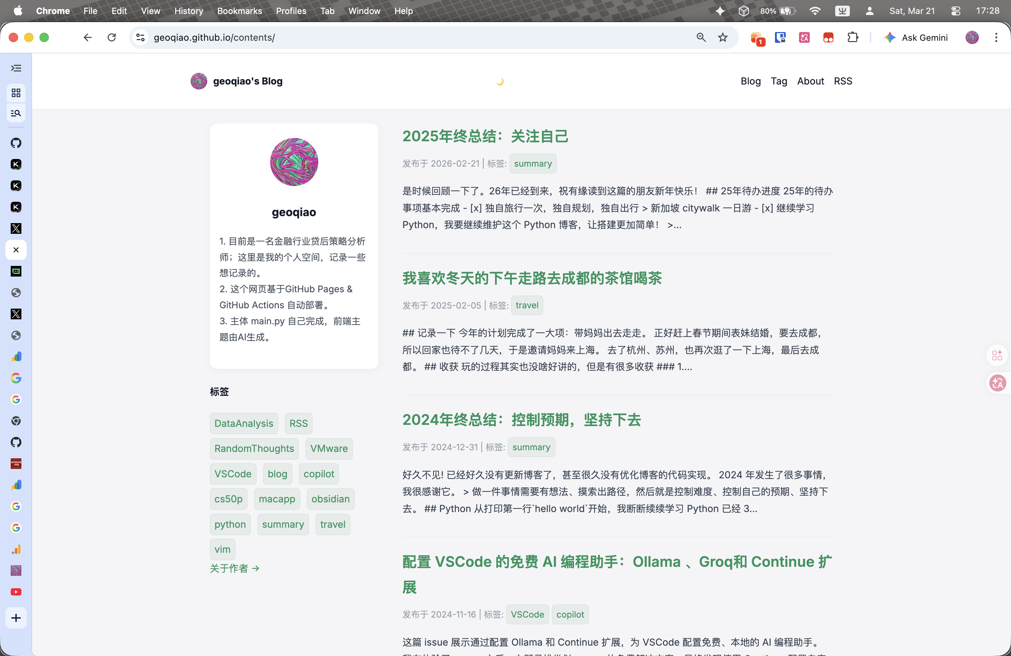
Task: Switch to the schema.org tab
Action: [x=16, y=464]
